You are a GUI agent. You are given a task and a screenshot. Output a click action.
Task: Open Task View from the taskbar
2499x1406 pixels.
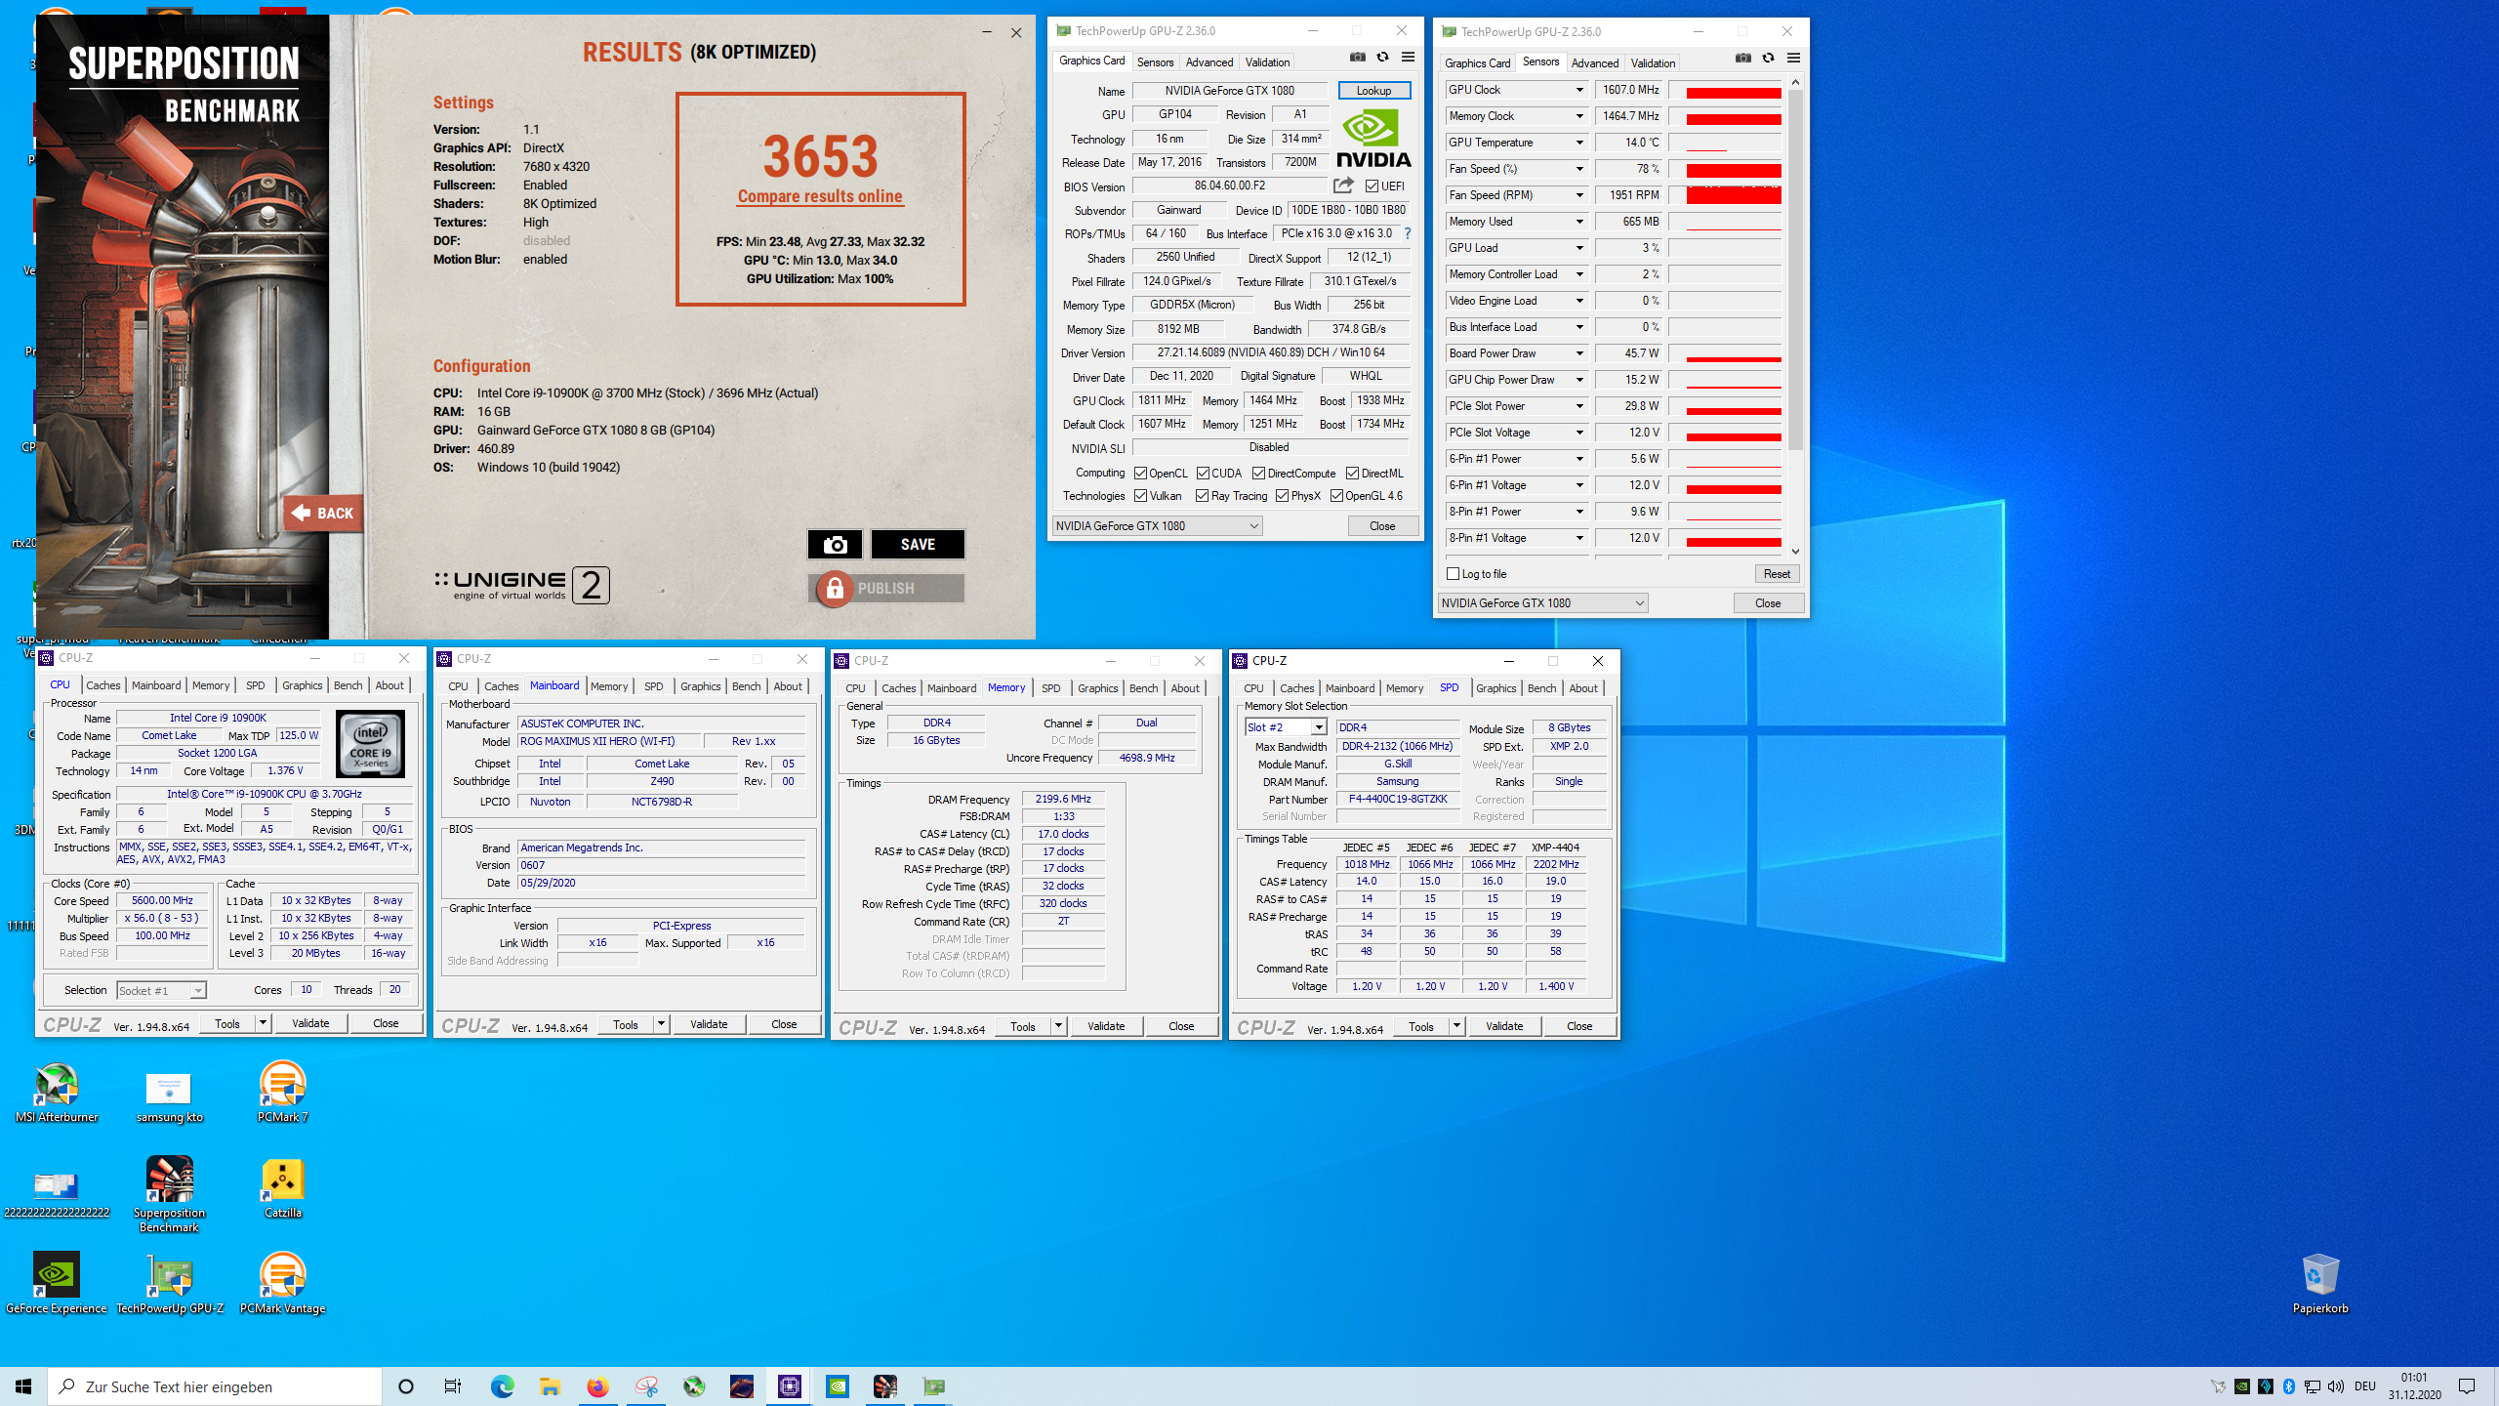(x=453, y=1386)
